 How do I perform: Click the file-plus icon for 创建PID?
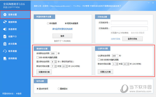(5, 36)
